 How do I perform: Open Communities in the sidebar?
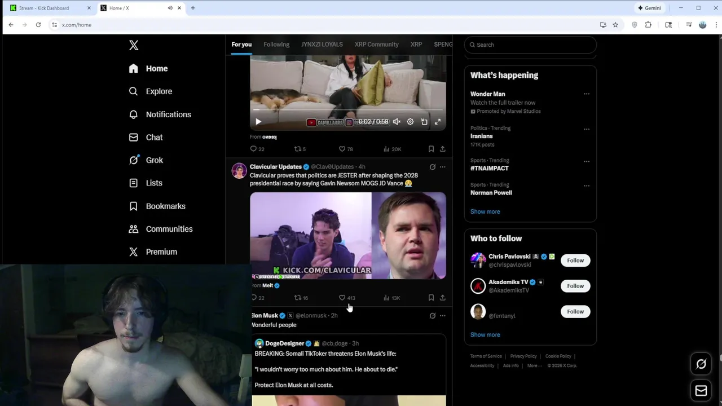click(x=161, y=229)
